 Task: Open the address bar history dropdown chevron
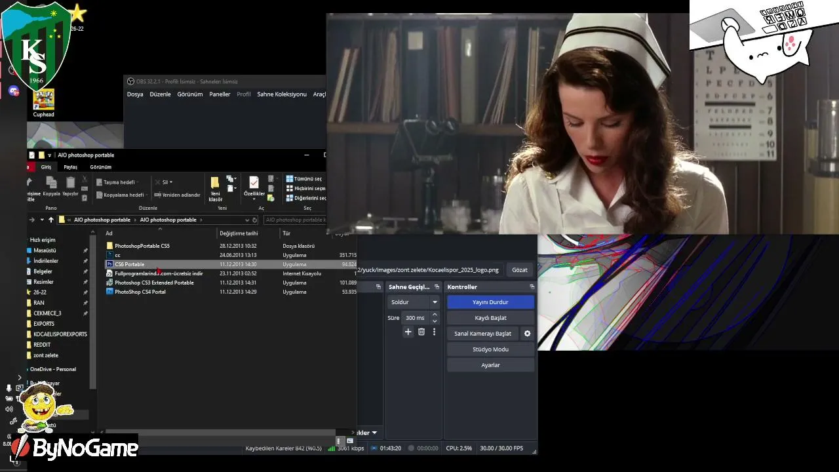point(247,220)
